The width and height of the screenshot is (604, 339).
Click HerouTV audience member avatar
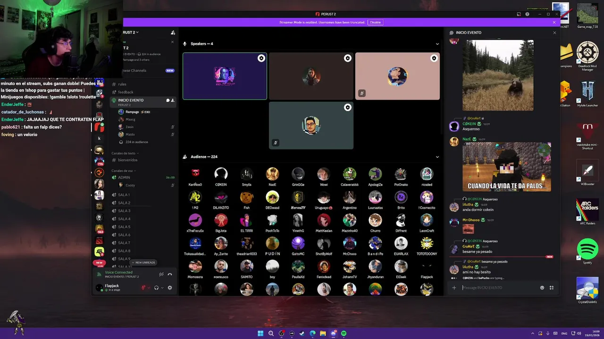coord(298,197)
